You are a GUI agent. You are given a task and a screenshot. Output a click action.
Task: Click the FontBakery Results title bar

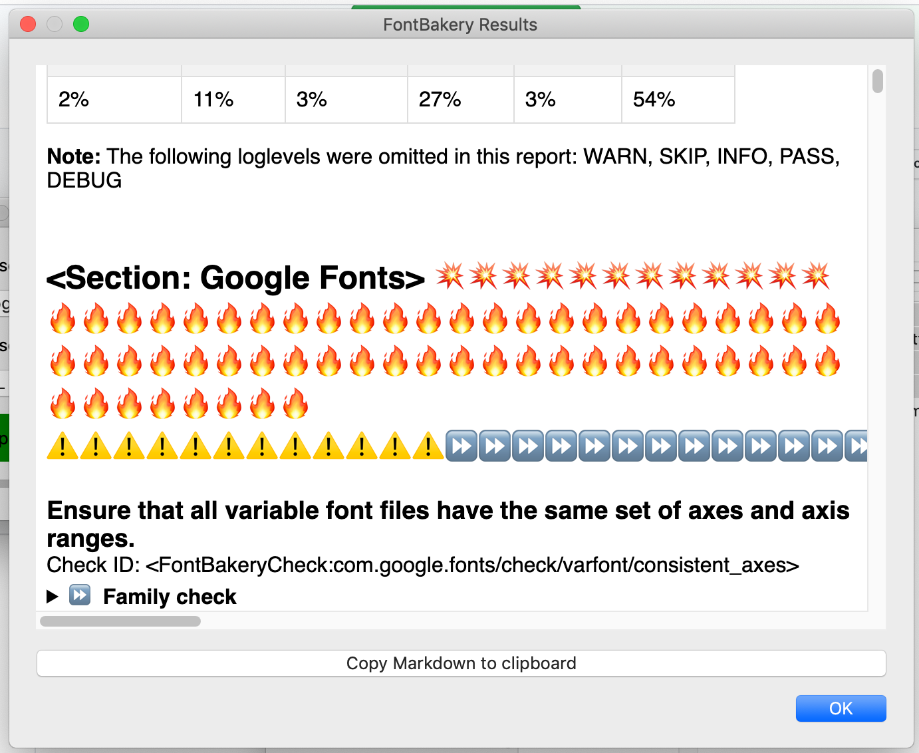click(x=459, y=25)
